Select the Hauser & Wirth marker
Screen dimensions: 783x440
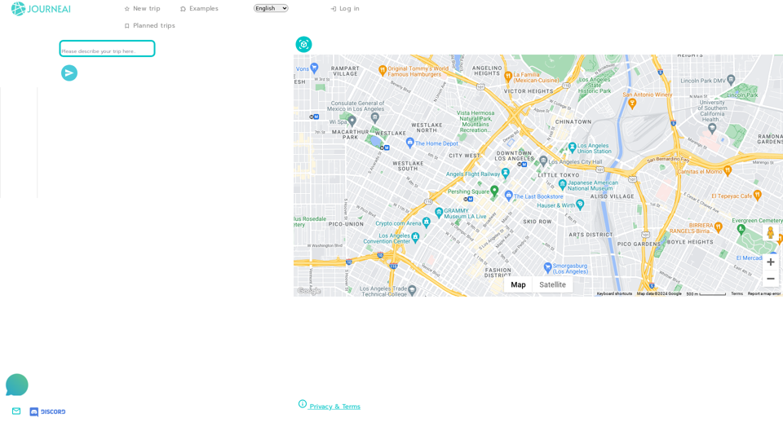click(580, 204)
